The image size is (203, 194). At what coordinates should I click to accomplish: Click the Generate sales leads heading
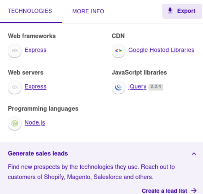tap(38, 153)
